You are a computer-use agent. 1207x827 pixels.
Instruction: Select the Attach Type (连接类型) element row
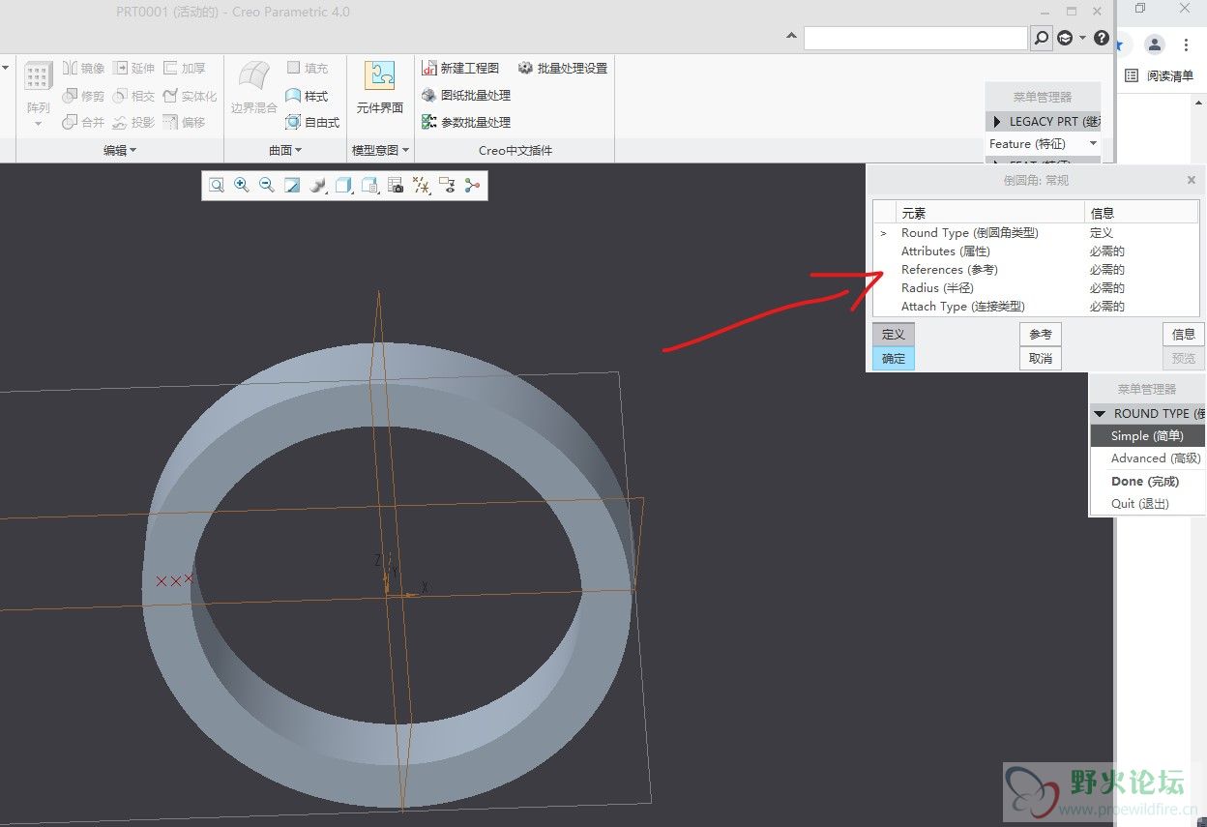pos(1036,307)
